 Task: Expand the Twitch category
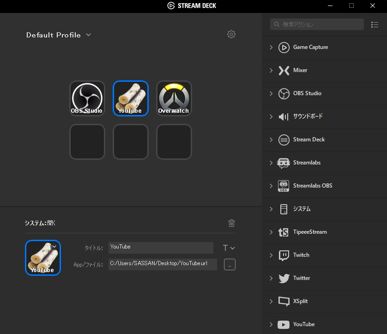[271, 255]
